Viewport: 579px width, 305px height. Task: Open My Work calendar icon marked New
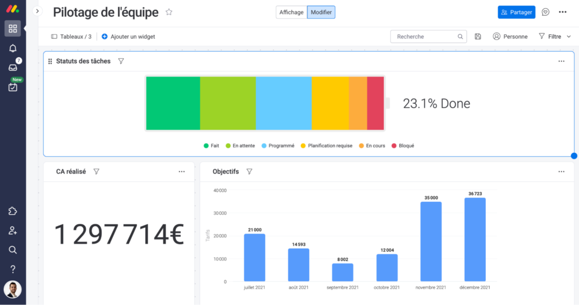point(12,87)
